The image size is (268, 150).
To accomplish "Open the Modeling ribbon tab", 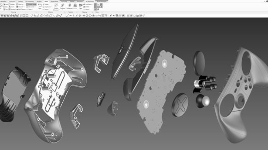I will click(x=3, y=1).
